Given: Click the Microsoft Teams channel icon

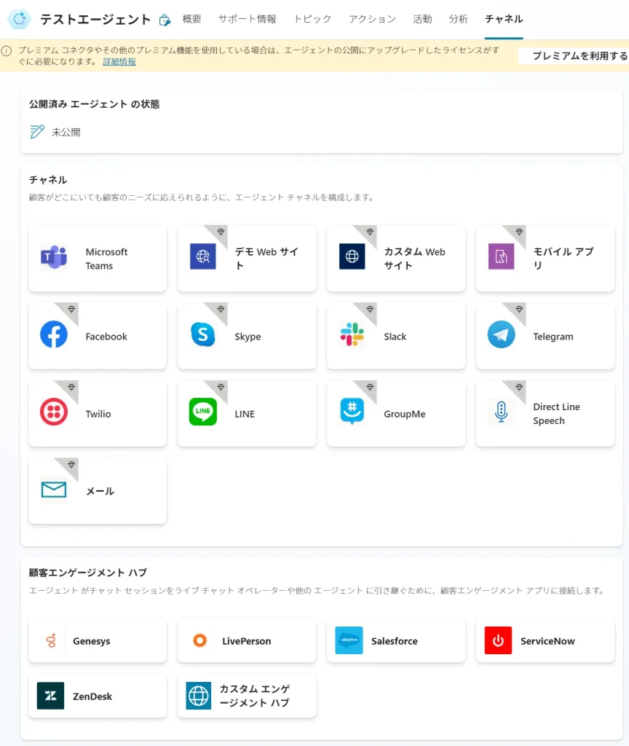Looking at the screenshot, I should pos(54,258).
